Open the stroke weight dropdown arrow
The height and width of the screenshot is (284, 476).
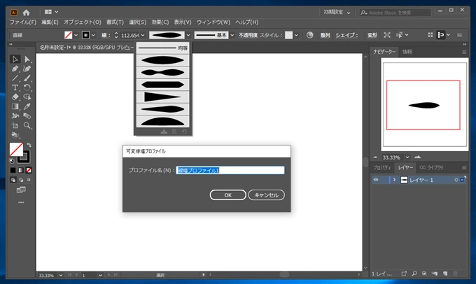(143, 35)
